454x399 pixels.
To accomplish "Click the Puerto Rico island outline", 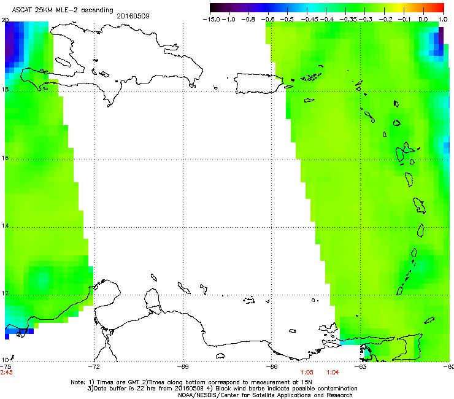I will 258,83.
